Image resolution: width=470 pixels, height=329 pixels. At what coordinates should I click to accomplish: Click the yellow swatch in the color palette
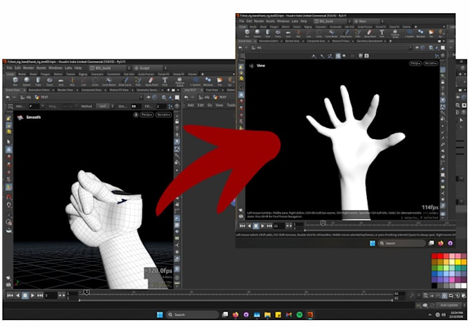(458, 262)
